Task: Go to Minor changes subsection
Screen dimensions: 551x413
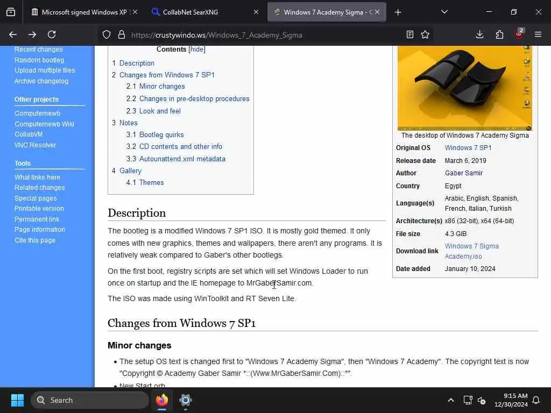Action: click(162, 87)
